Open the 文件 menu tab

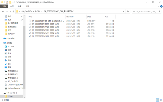point(4,6)
